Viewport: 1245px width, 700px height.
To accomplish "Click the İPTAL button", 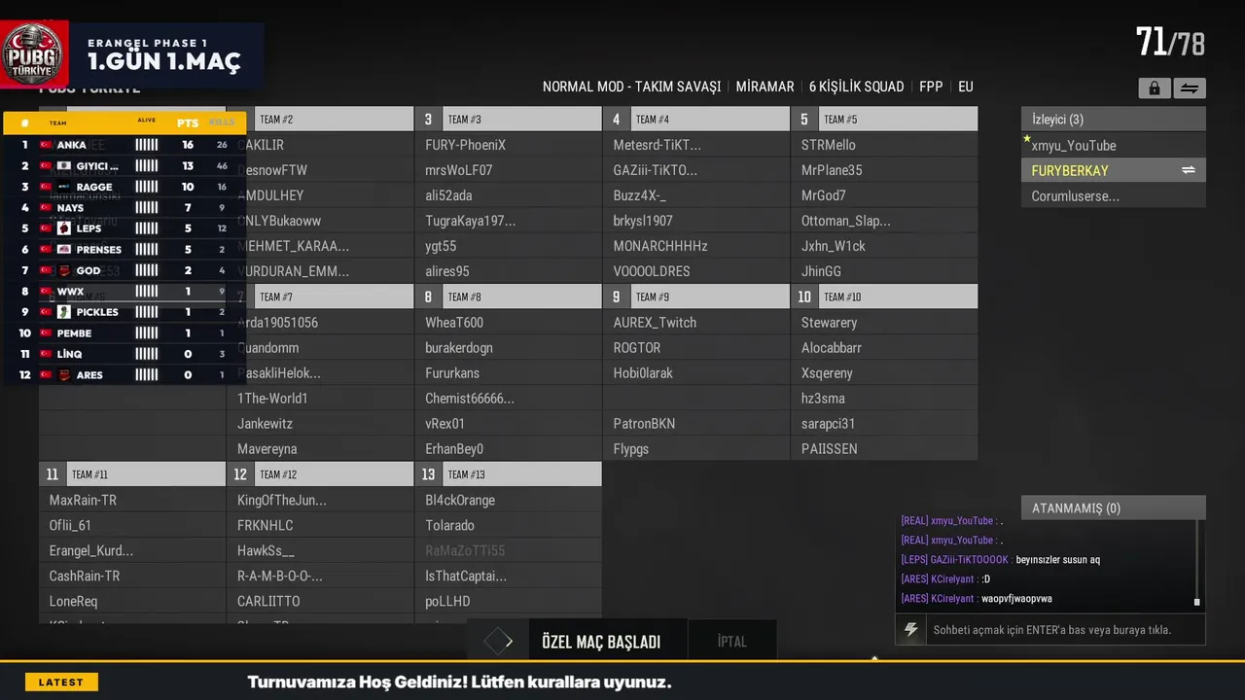I will point(732,642).
